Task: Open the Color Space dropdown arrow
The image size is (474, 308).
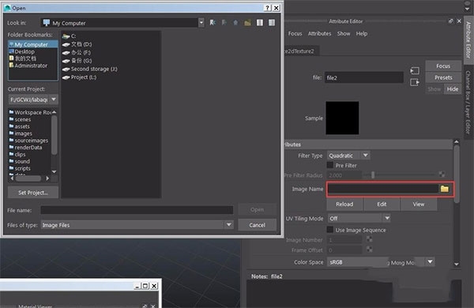Action: [x=431, y=261]
